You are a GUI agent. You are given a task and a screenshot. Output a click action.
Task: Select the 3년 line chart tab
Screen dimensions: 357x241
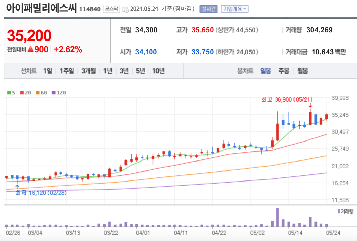(124, 71)
